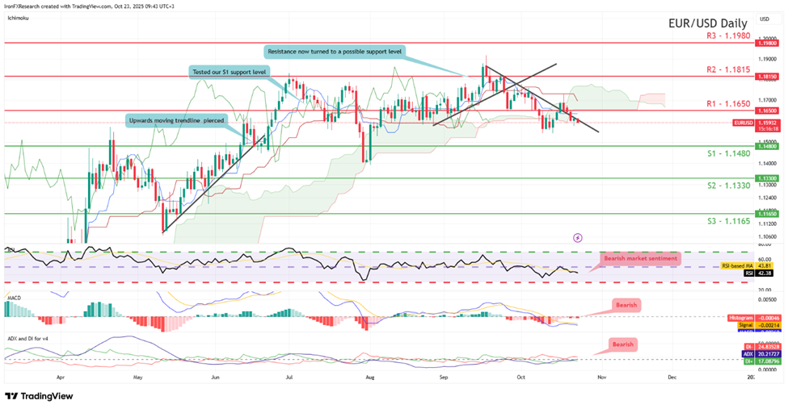This screenshot has height=409, width=788.
Task: Click the green 1.13300 price axis tag
Action: [766, 178]
